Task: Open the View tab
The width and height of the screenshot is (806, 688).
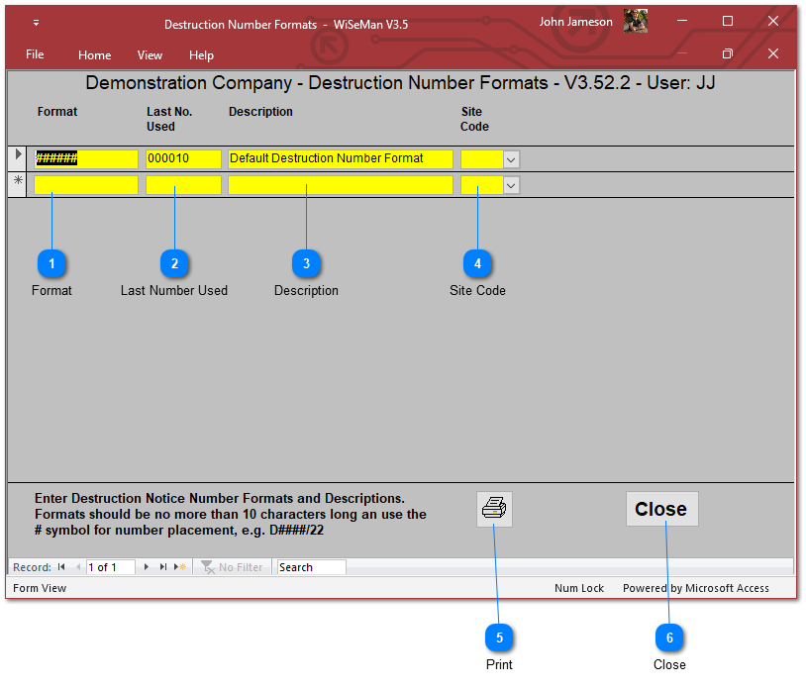Action: [x=150, y=55]
